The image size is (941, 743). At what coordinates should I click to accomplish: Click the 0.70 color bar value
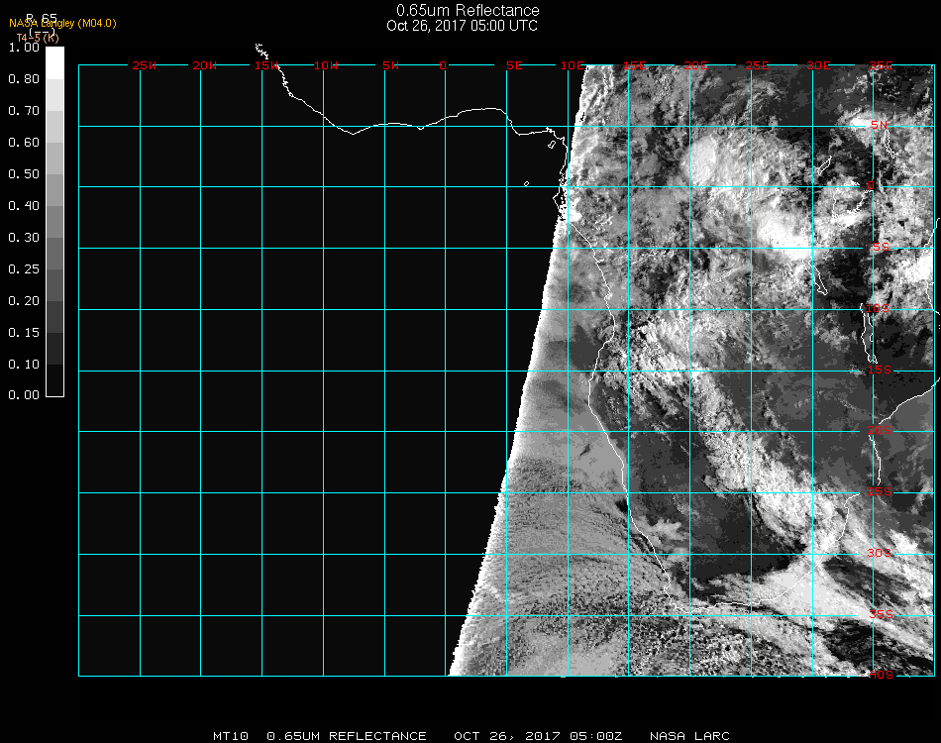pos(24,110)
